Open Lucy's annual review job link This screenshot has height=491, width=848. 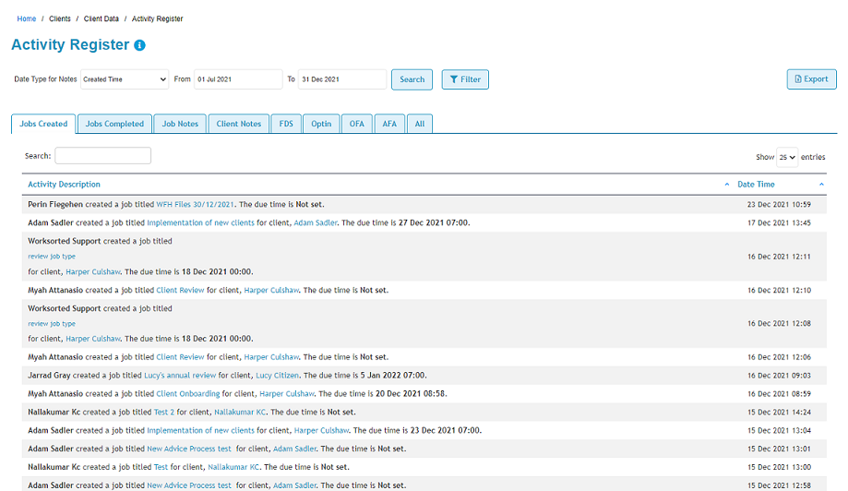coord(180,376)
